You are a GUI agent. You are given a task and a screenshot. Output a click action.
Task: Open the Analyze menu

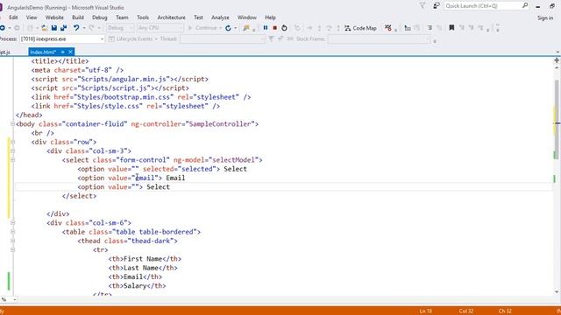[220, 17]
